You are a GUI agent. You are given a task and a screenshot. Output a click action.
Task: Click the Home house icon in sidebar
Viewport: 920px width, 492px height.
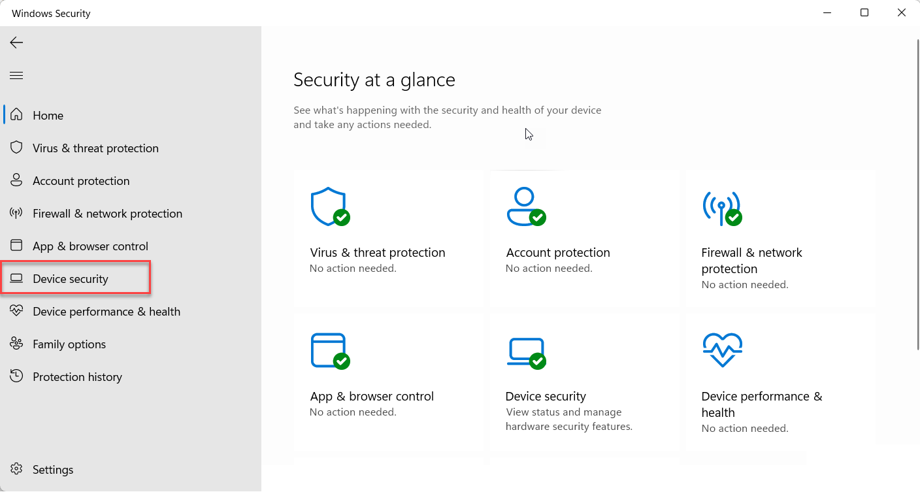click(17, 115)
